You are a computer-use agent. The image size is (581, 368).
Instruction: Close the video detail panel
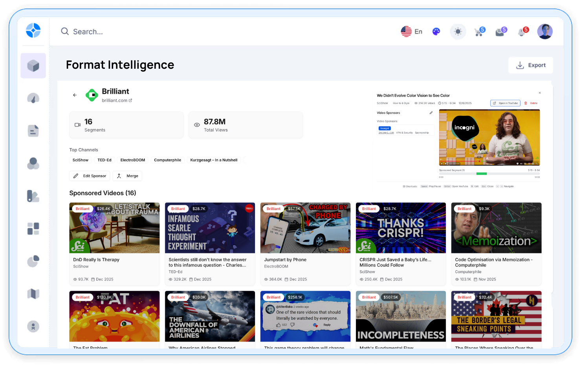click(x=540, y=93)
